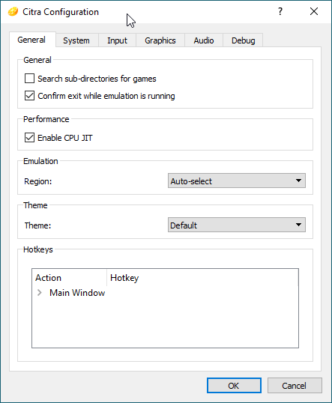Switch to the Graphics tab
The width and height of the screenshot is (332, 403).
tap(160, 40)
